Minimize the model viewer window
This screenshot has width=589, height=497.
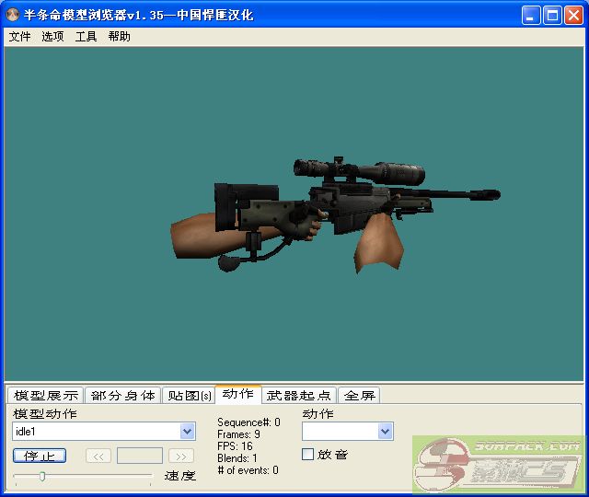click(531, 16)
